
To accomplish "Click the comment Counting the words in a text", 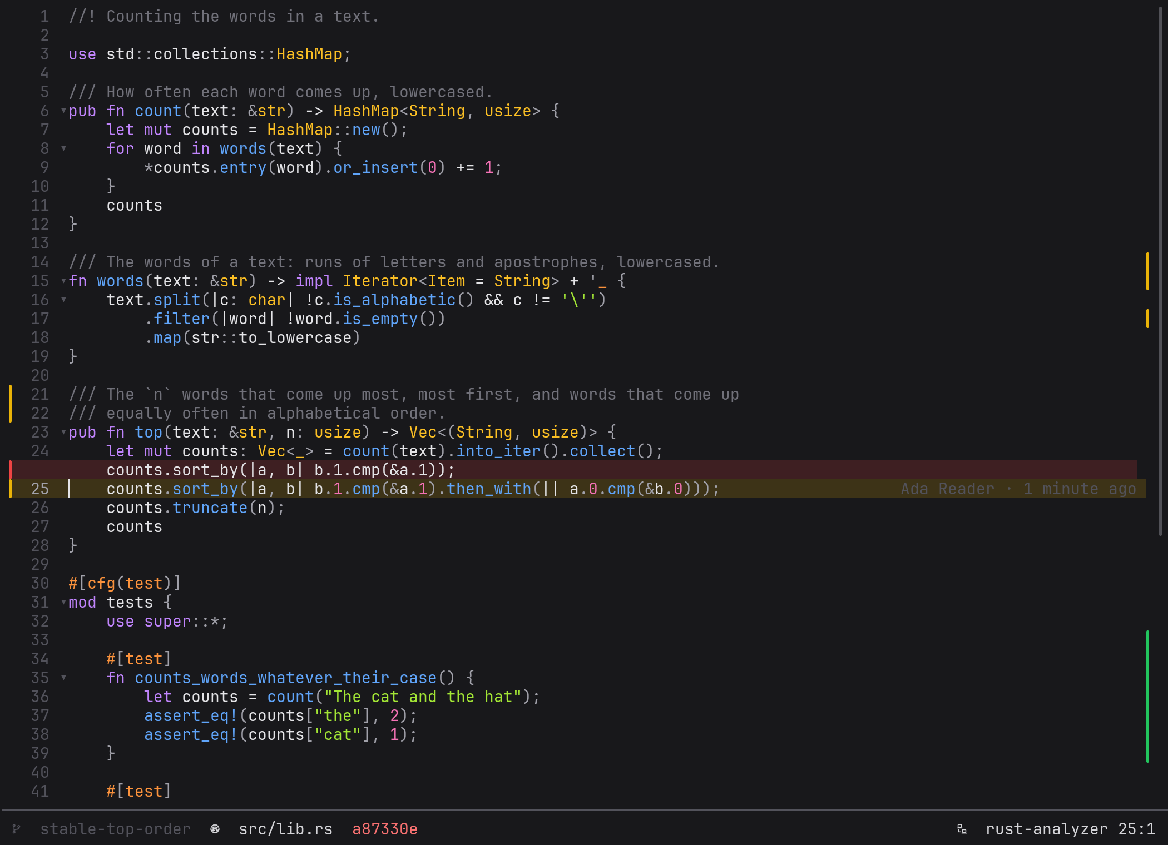I will [224, 17].
